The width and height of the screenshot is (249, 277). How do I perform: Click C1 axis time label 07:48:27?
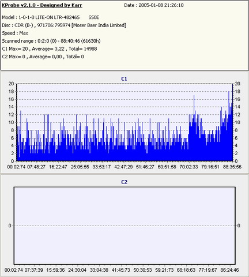pos(36,167)
